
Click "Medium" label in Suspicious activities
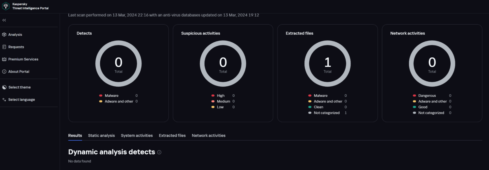coord(223,101)
